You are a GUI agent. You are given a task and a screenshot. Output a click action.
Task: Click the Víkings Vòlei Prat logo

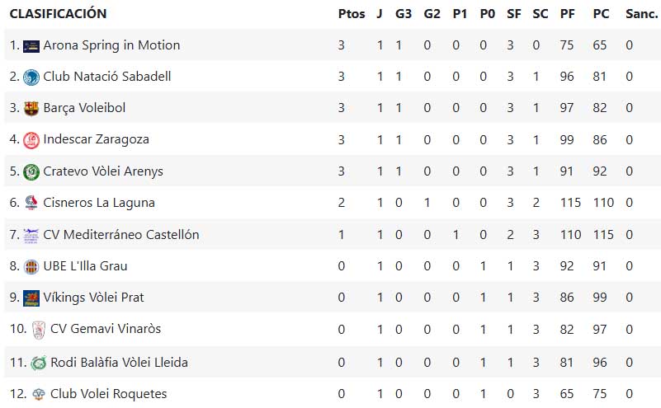click(x=31, y=298)
